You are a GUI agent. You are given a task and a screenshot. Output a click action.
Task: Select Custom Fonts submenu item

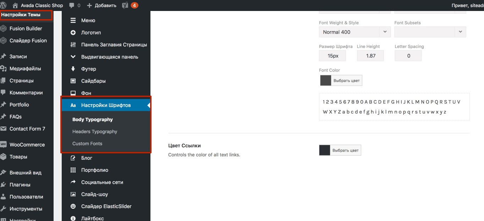tap(87, 143)
